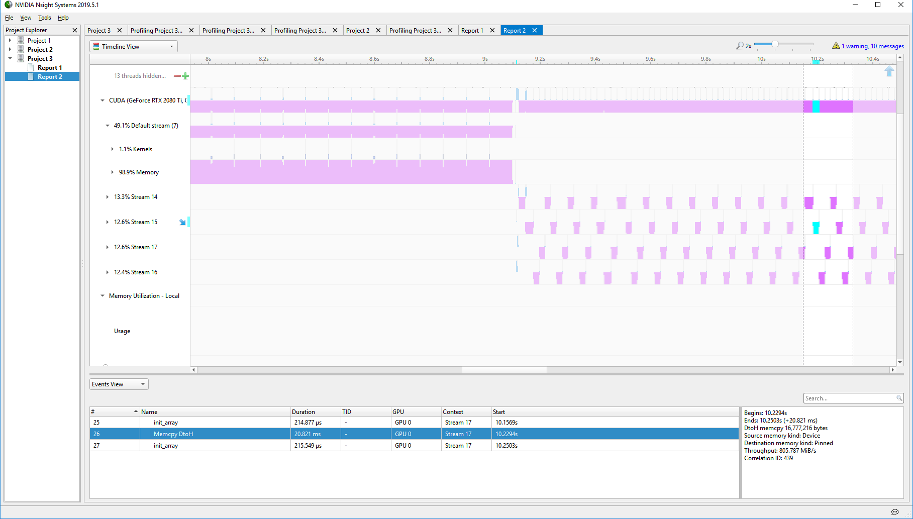Select event row 25 init_array

414,423
